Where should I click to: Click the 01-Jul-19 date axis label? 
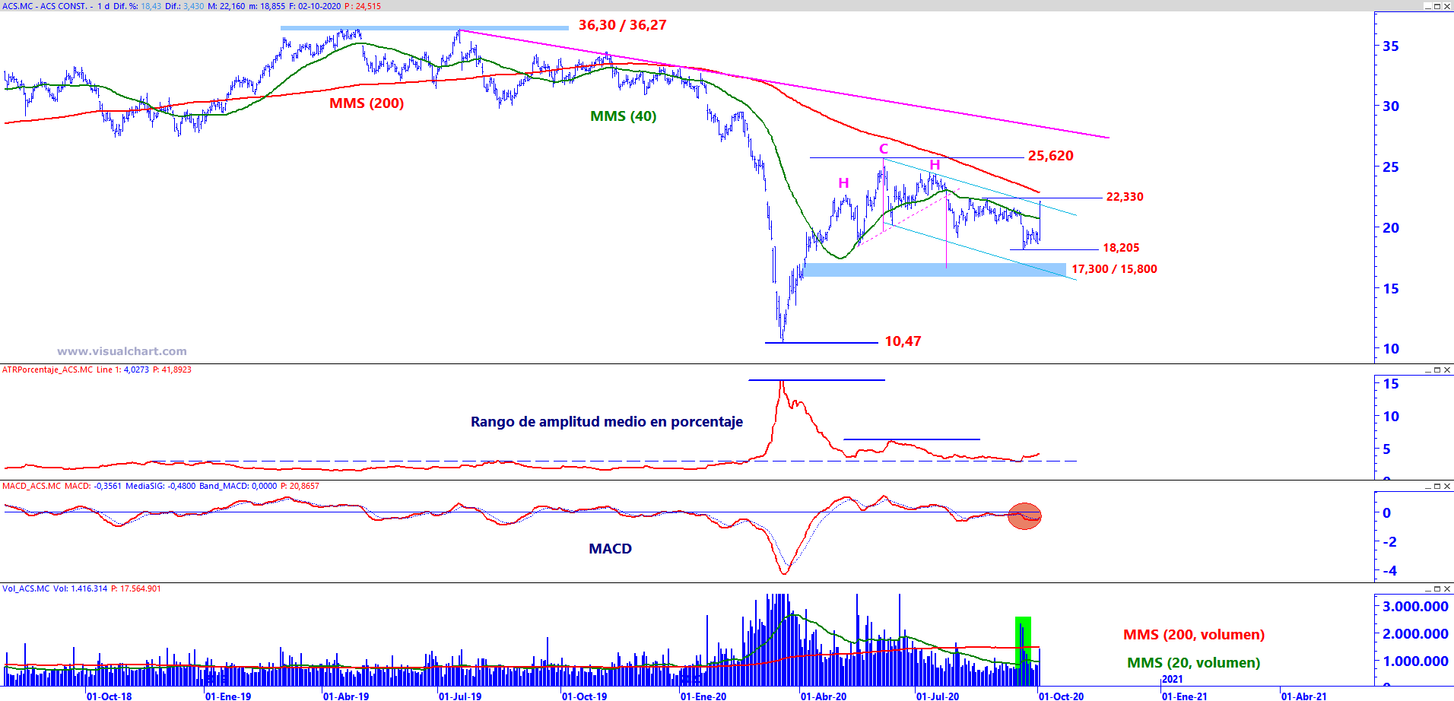click(x=460, y=696)
